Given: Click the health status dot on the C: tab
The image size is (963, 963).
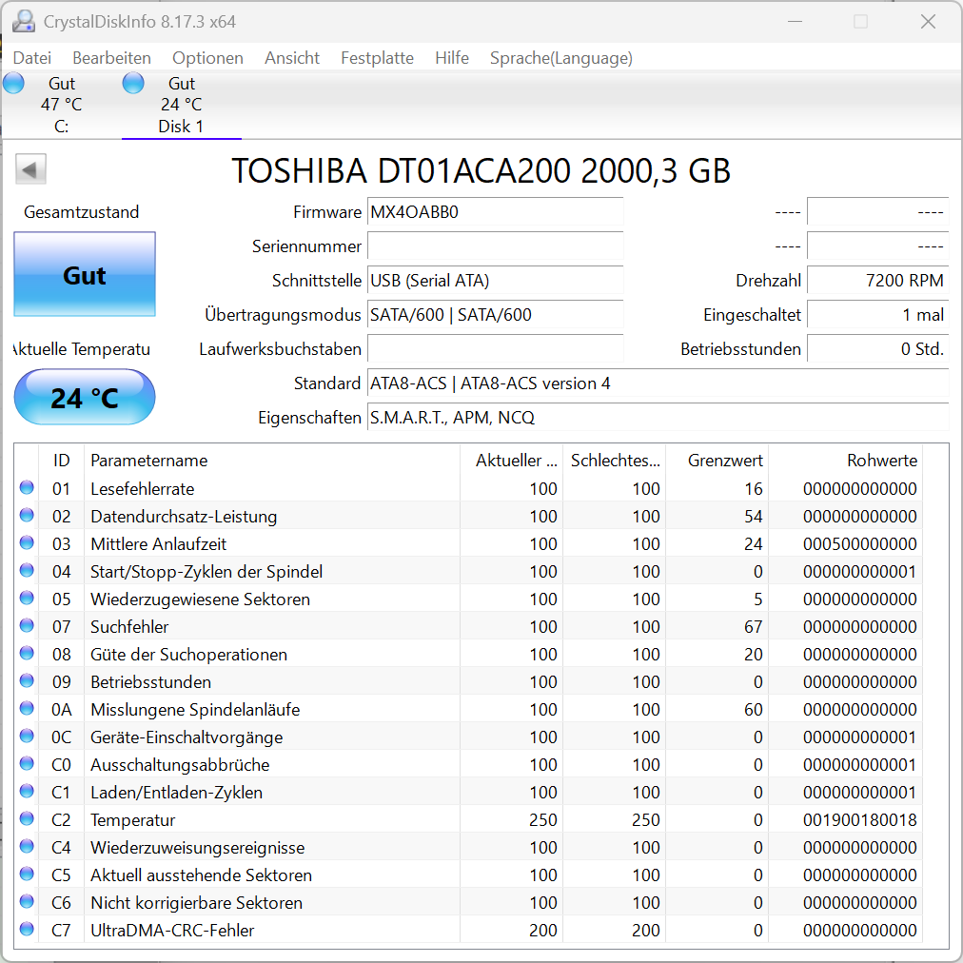Looking at the screenshot, I should point(13,83).
